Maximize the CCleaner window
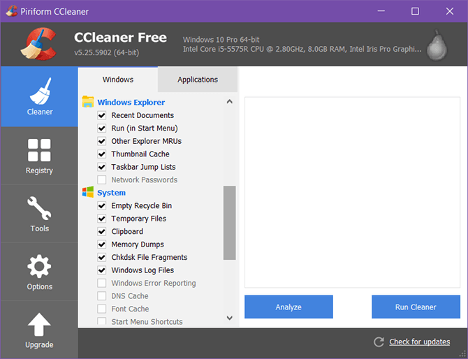 click(x=415, y=11)
